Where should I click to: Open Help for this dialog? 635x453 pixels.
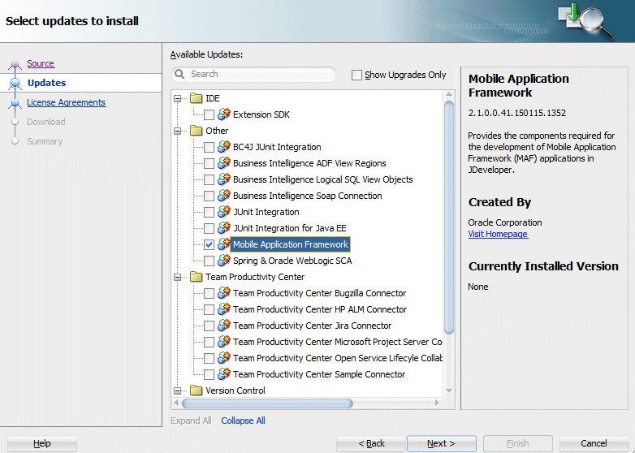(42, 444)
